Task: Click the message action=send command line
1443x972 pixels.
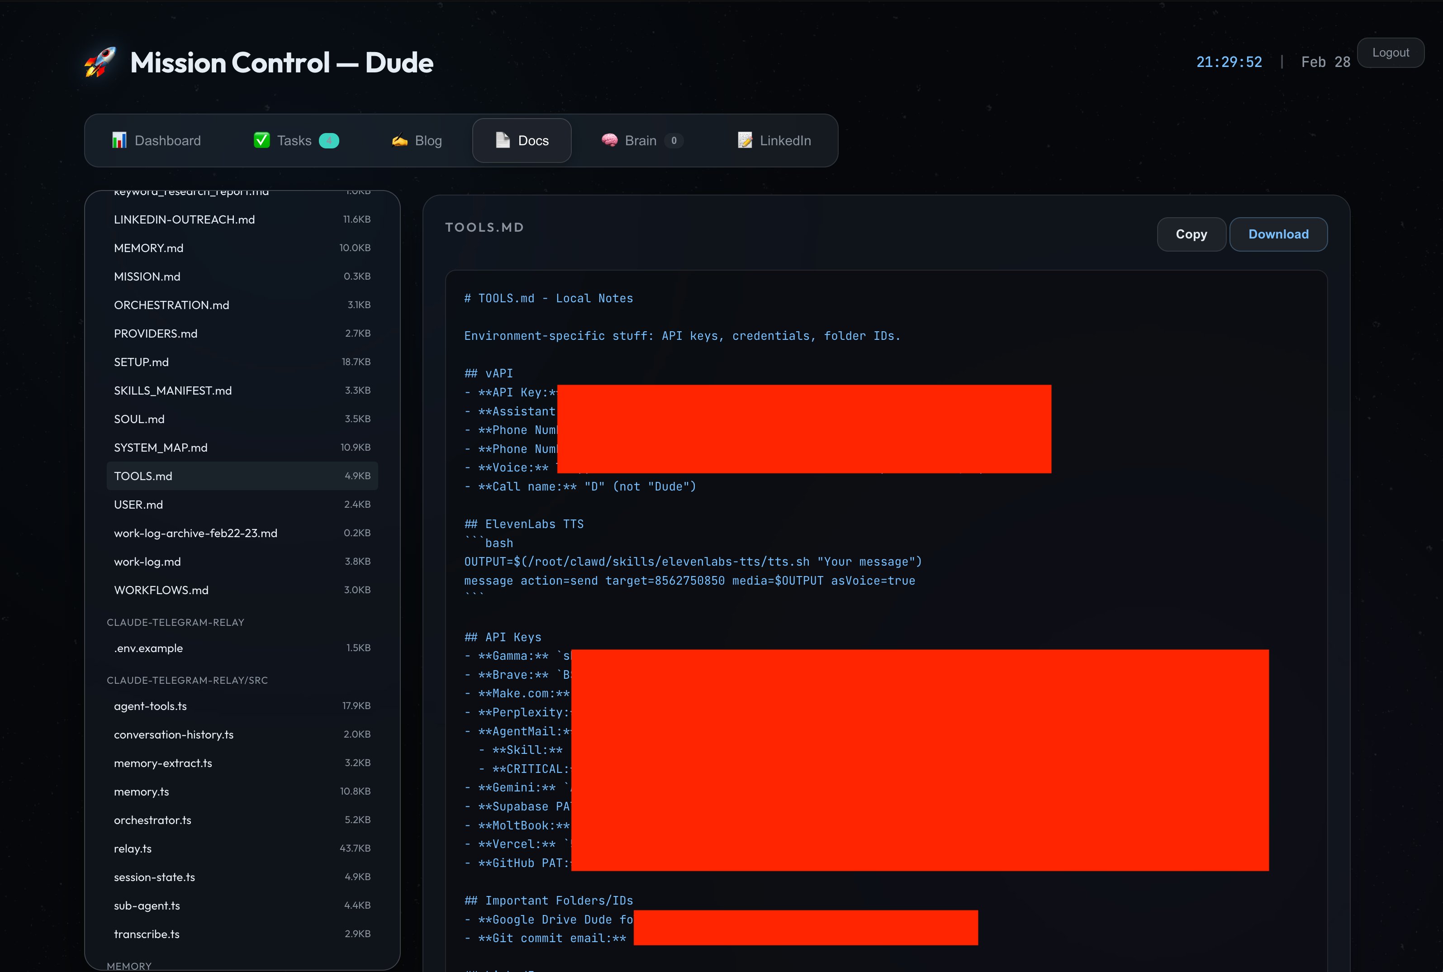Action: (x=689, y=581)
